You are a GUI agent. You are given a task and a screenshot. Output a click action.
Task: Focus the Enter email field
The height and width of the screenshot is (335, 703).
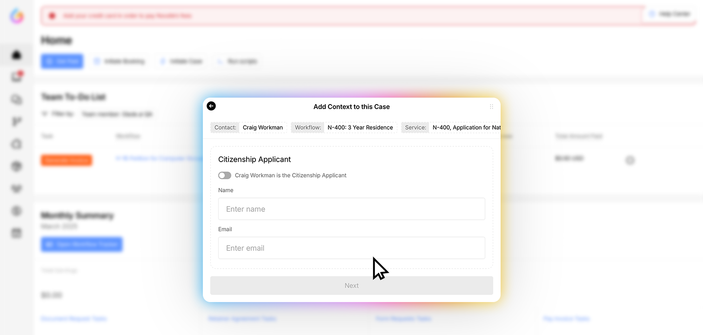point(351,248)
